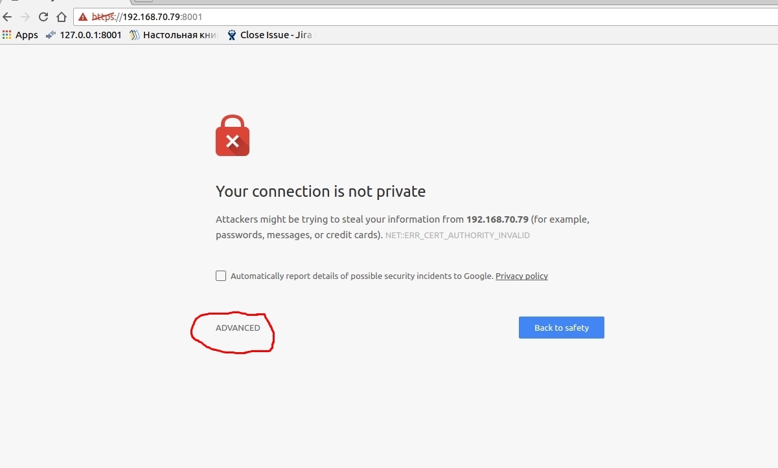Click the NET::ERR_CERT_AUTHORITY_INVALID error code

coord(457,236)
